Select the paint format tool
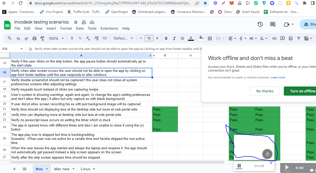Image resolution: width=316 pixels, height=173 pixels. click(42, 38)
